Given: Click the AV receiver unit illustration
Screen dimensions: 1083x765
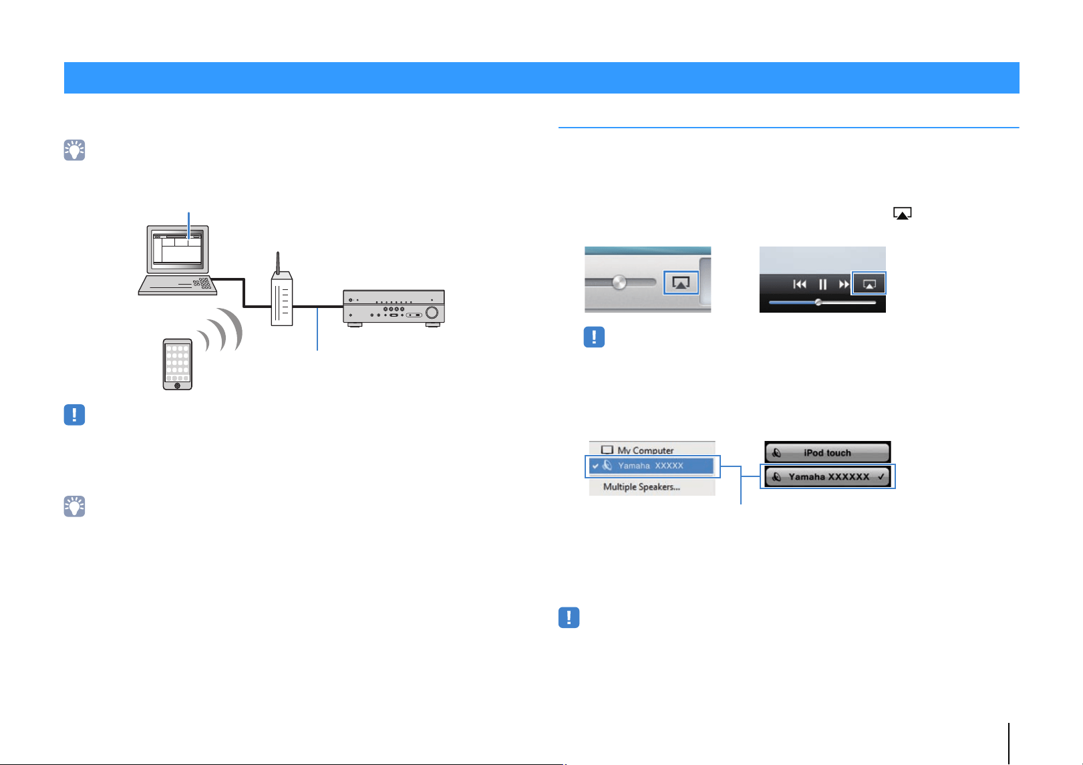Looking at the screenshot, I should coord(394,308).
